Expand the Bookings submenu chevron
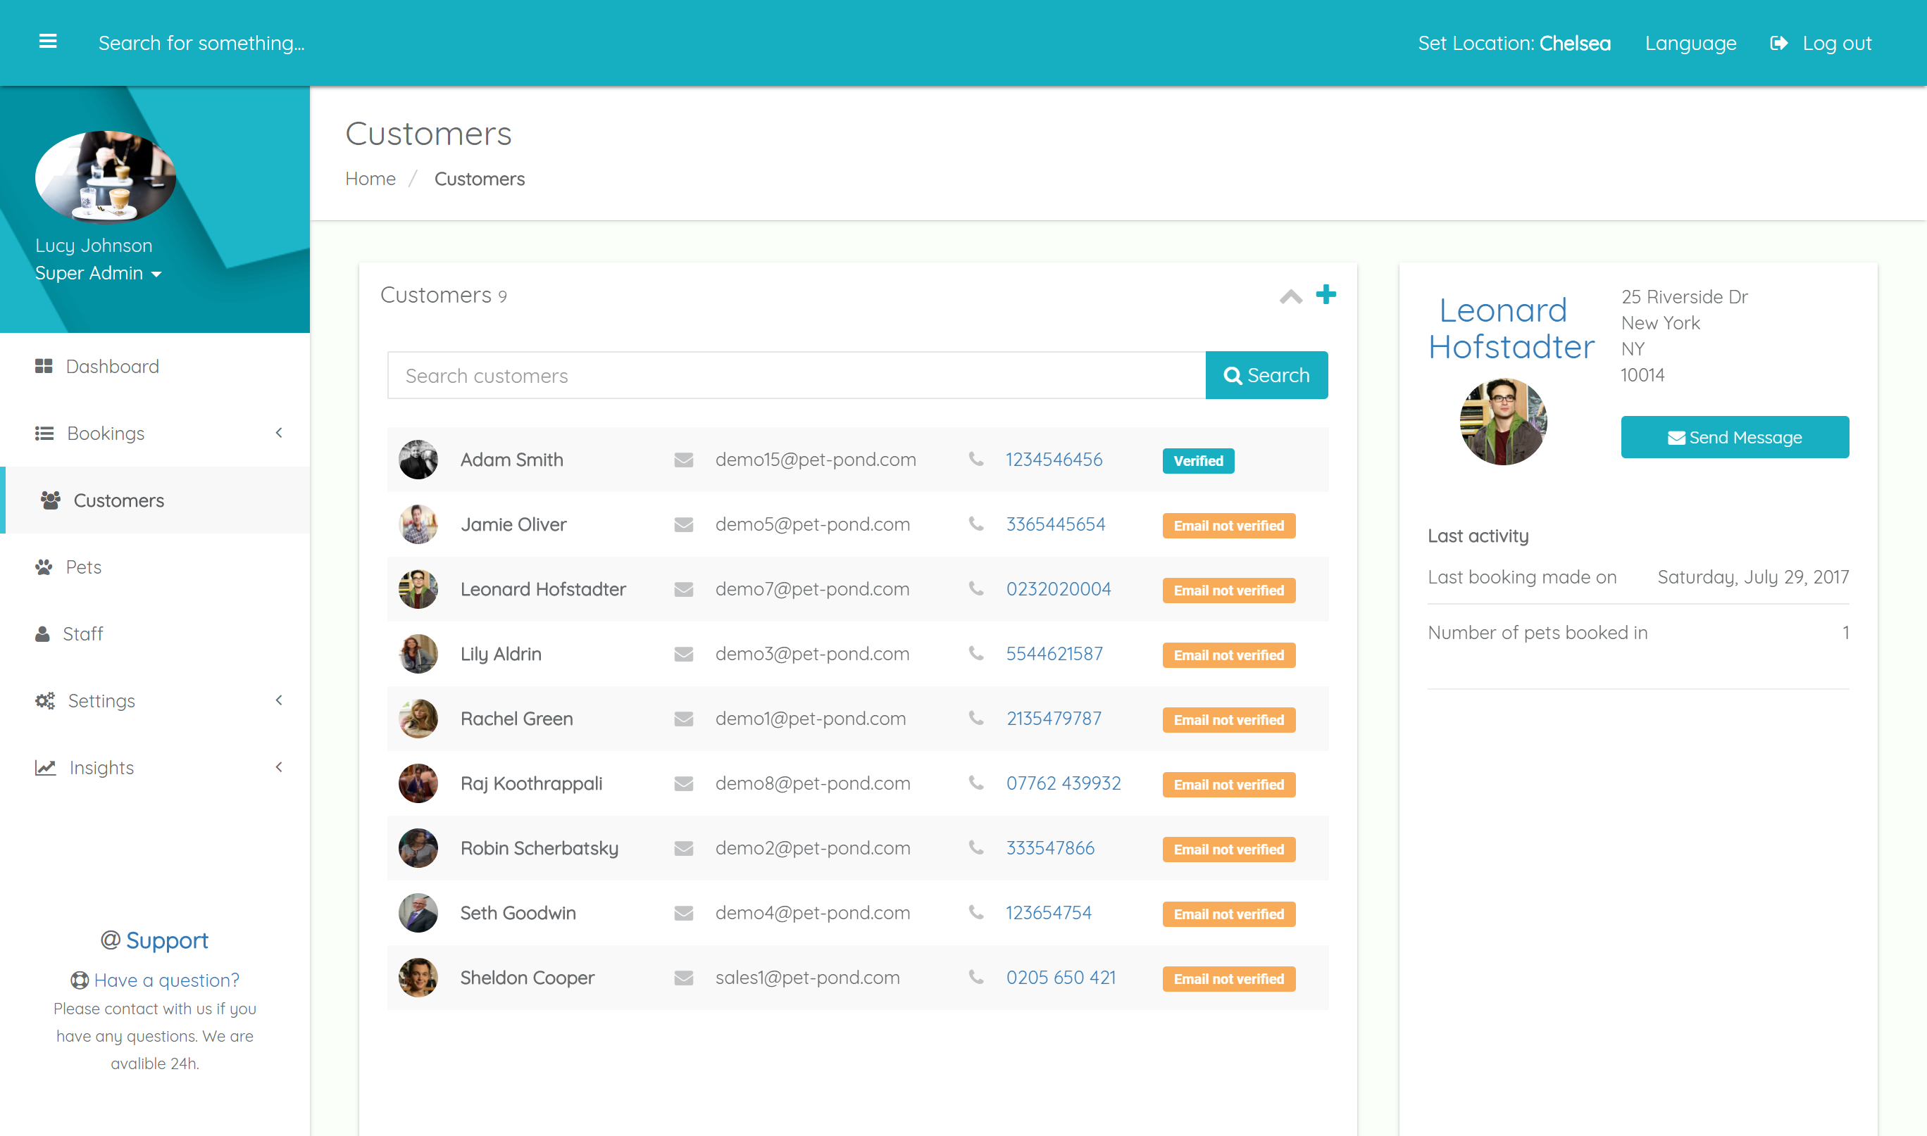Screen dimensions: 1927x1136 (279, 432)
